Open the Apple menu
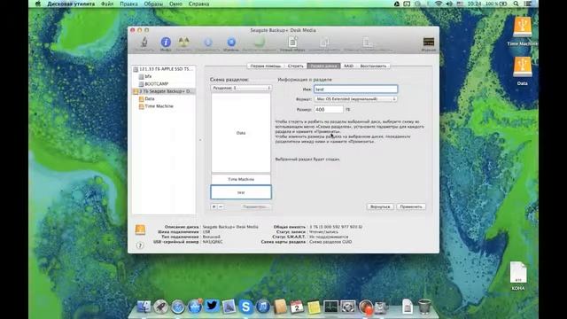The image size is (567, 319). [x=37, y=4]
